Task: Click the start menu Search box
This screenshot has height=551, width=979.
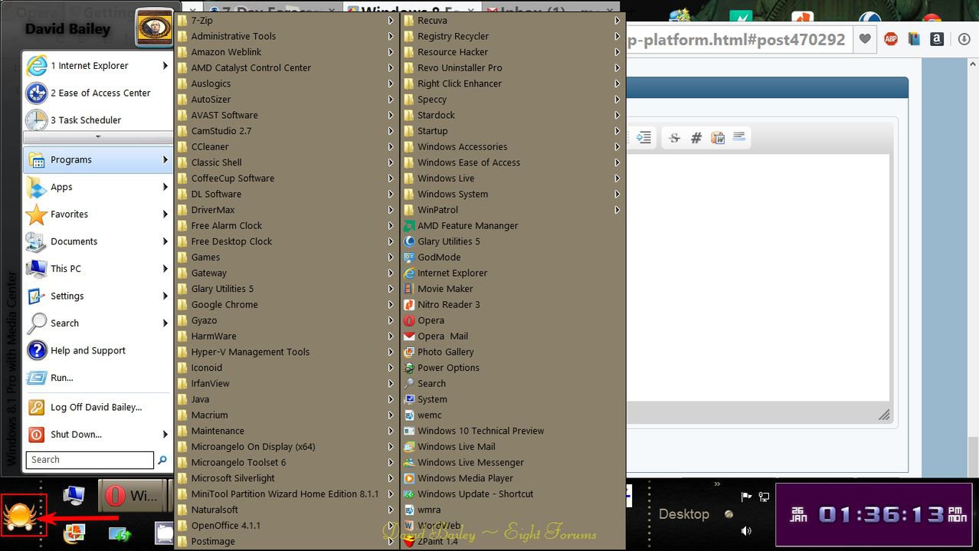Action: point(90,460)
